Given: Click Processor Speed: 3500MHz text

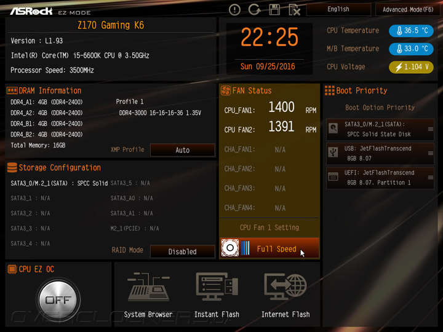Looking at the screenshot, I should (52, 70).
